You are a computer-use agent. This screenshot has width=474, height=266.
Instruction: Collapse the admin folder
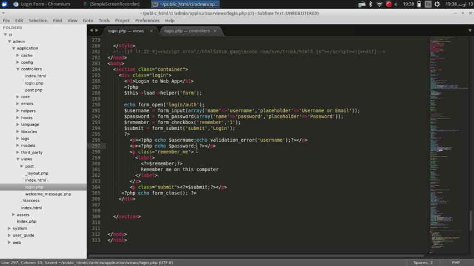[x=9, y=42]
